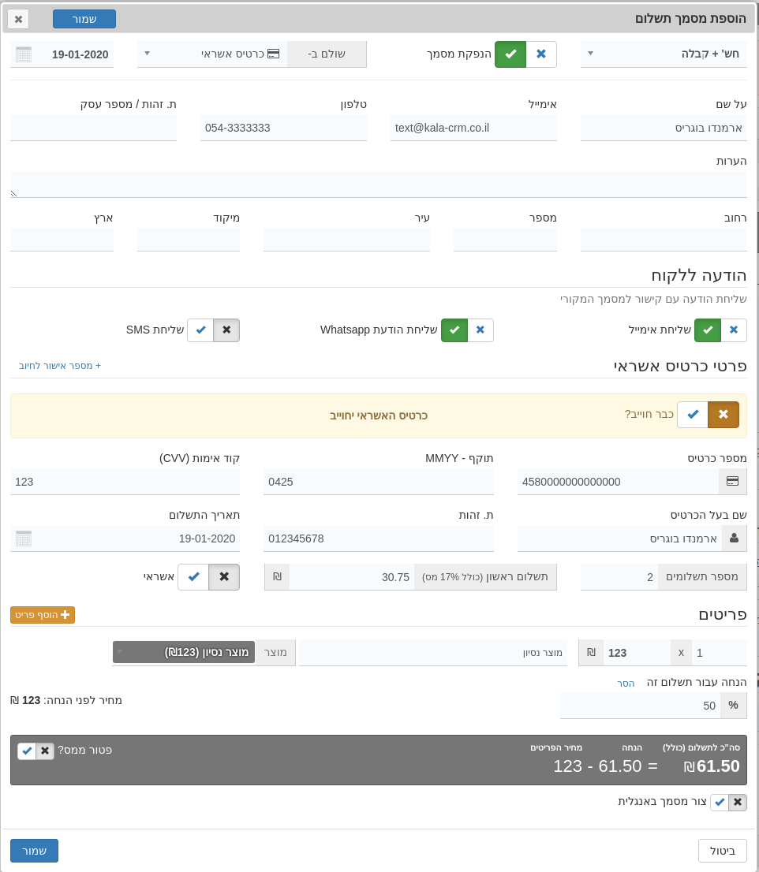The image size is (759, 872).
Task: Click the calendar icon beside the top date
Action: click(x=24, y=54)
